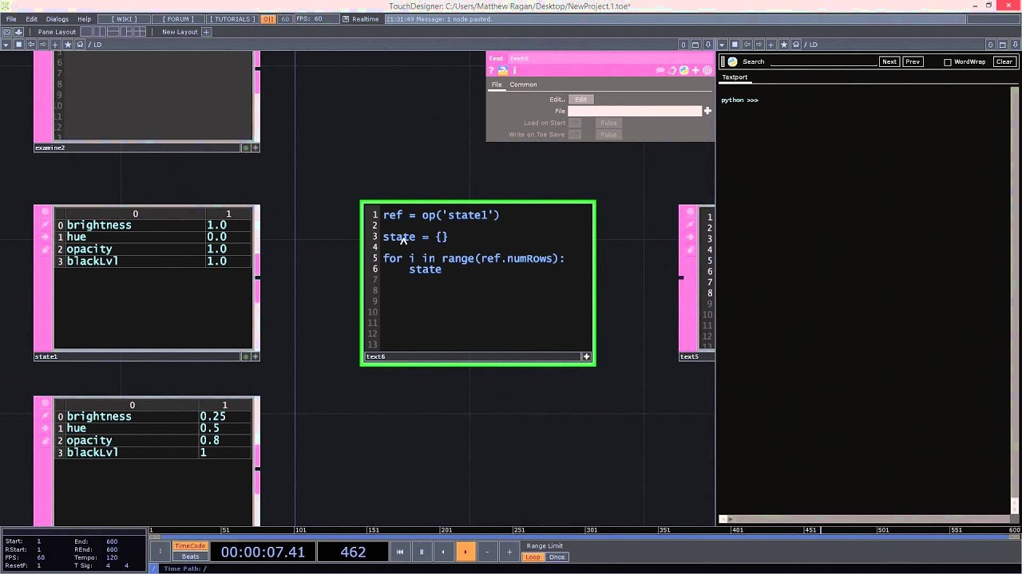The height and width of the screenshot is (574, 1022).
Task: Click the Edit button in parameters
Action: click(x=580, y=100)
